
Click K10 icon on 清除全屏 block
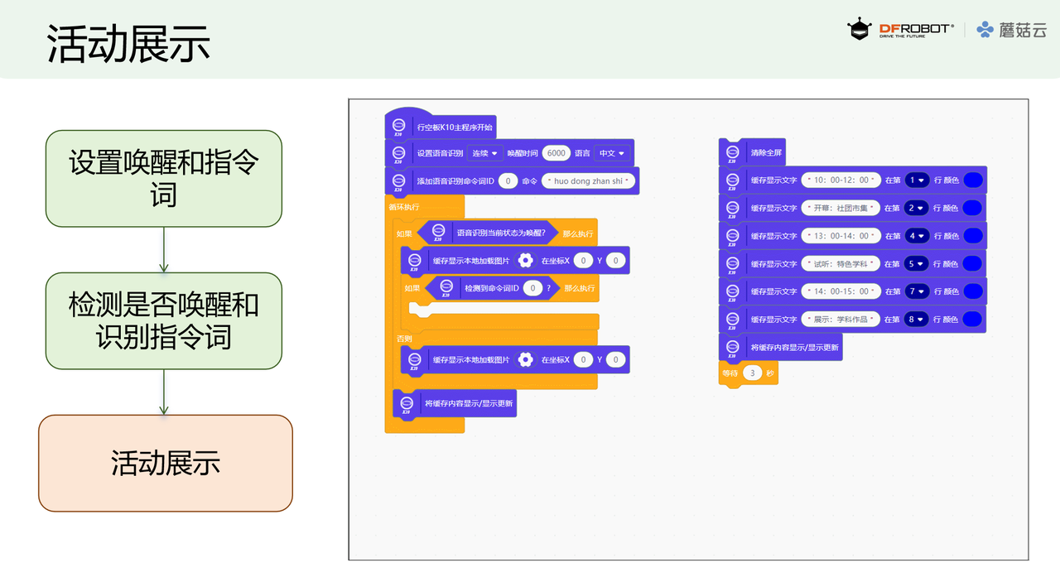coord(732,153)
